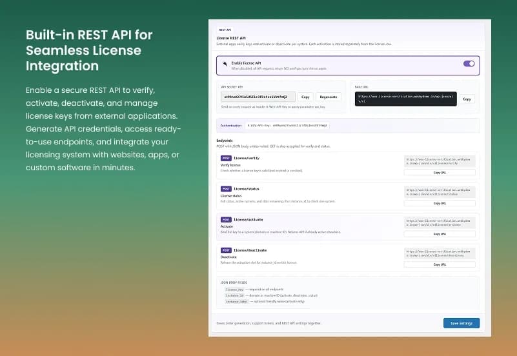This screenshot has width=517, height=356.
Task: Click the license/status URL box
Action: coord(440,192)
